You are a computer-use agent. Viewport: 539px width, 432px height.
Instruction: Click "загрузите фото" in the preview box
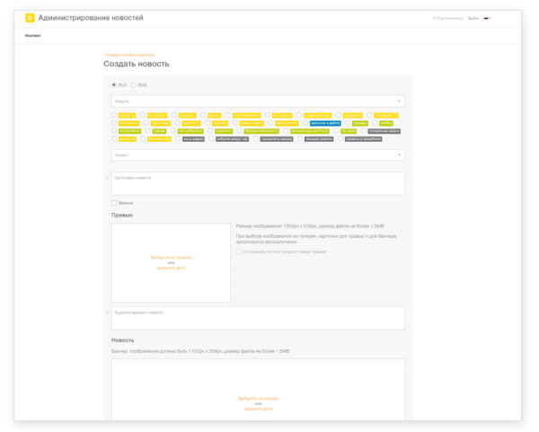pos(171,268)
